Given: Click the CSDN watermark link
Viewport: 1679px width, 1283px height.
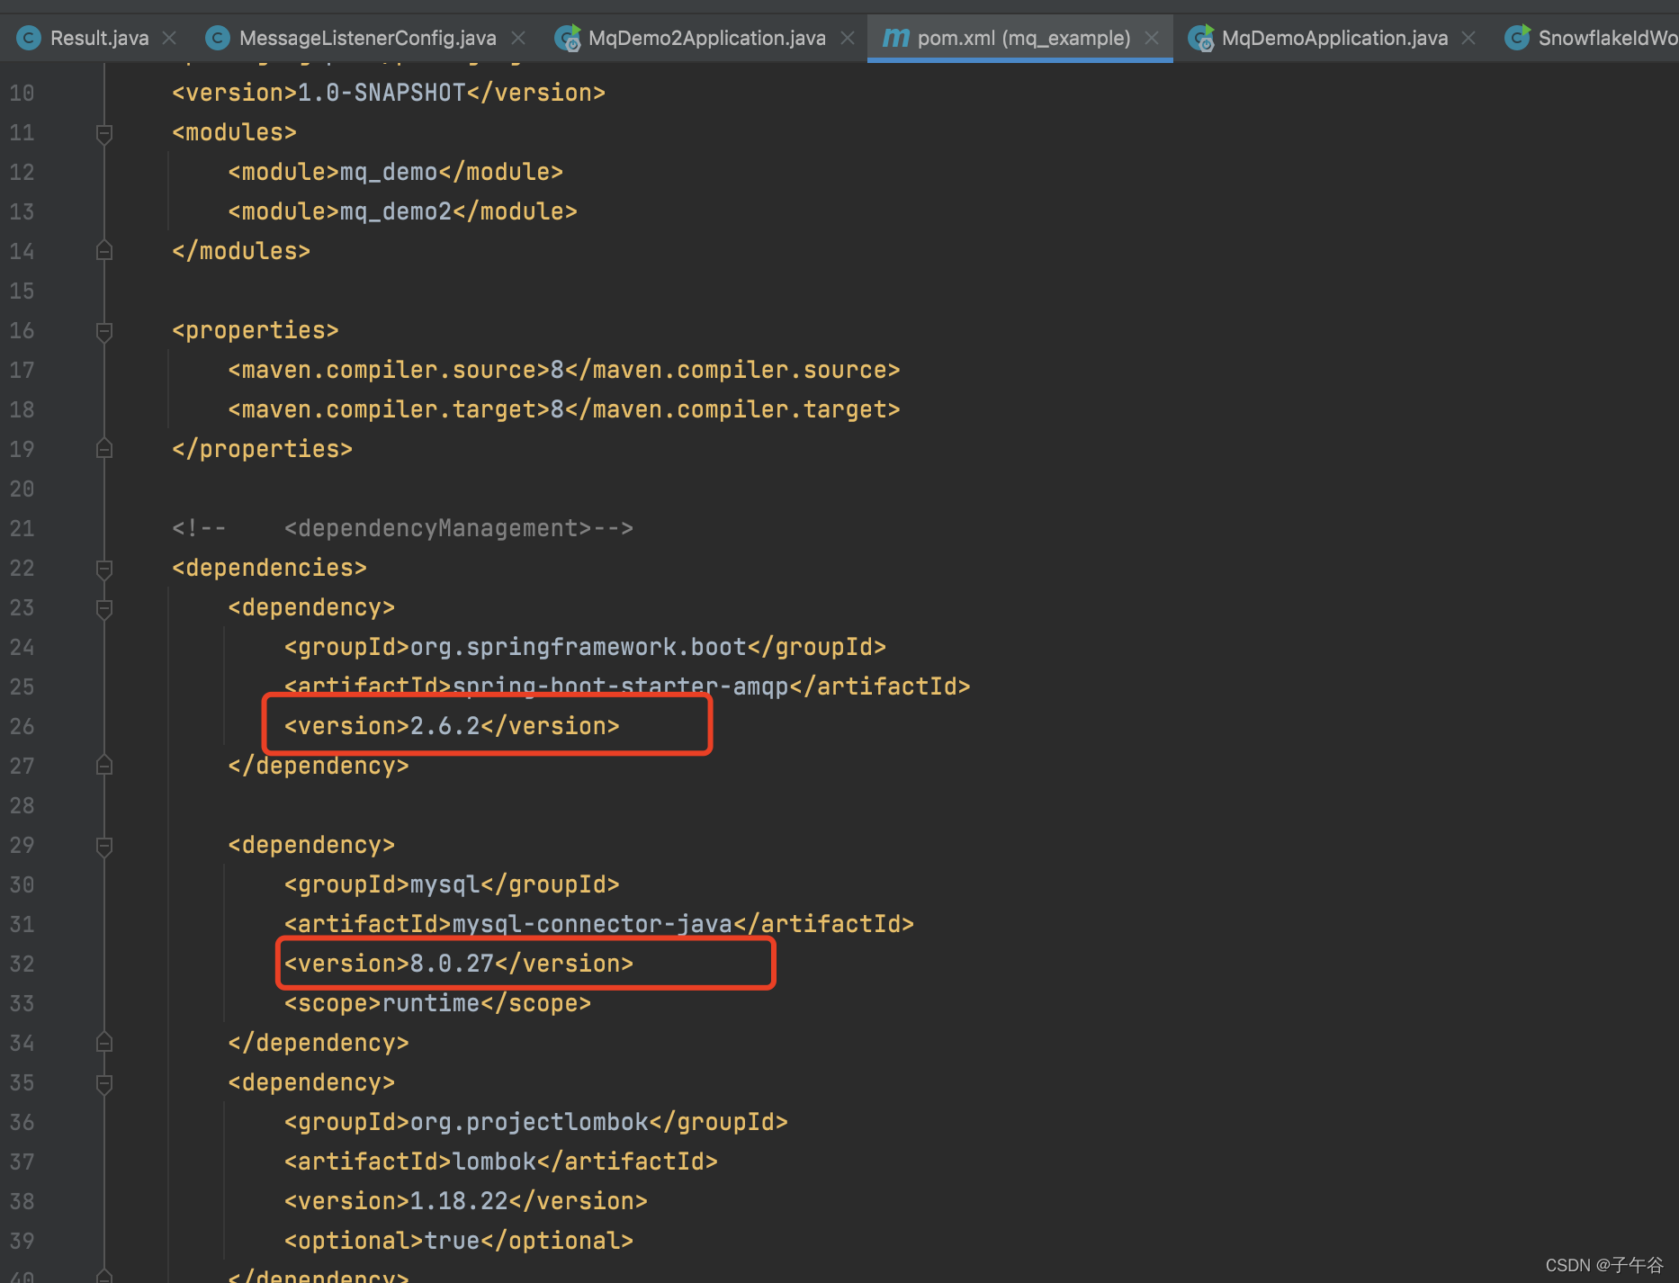Looking at the screenshot, I should 1603,1264.
